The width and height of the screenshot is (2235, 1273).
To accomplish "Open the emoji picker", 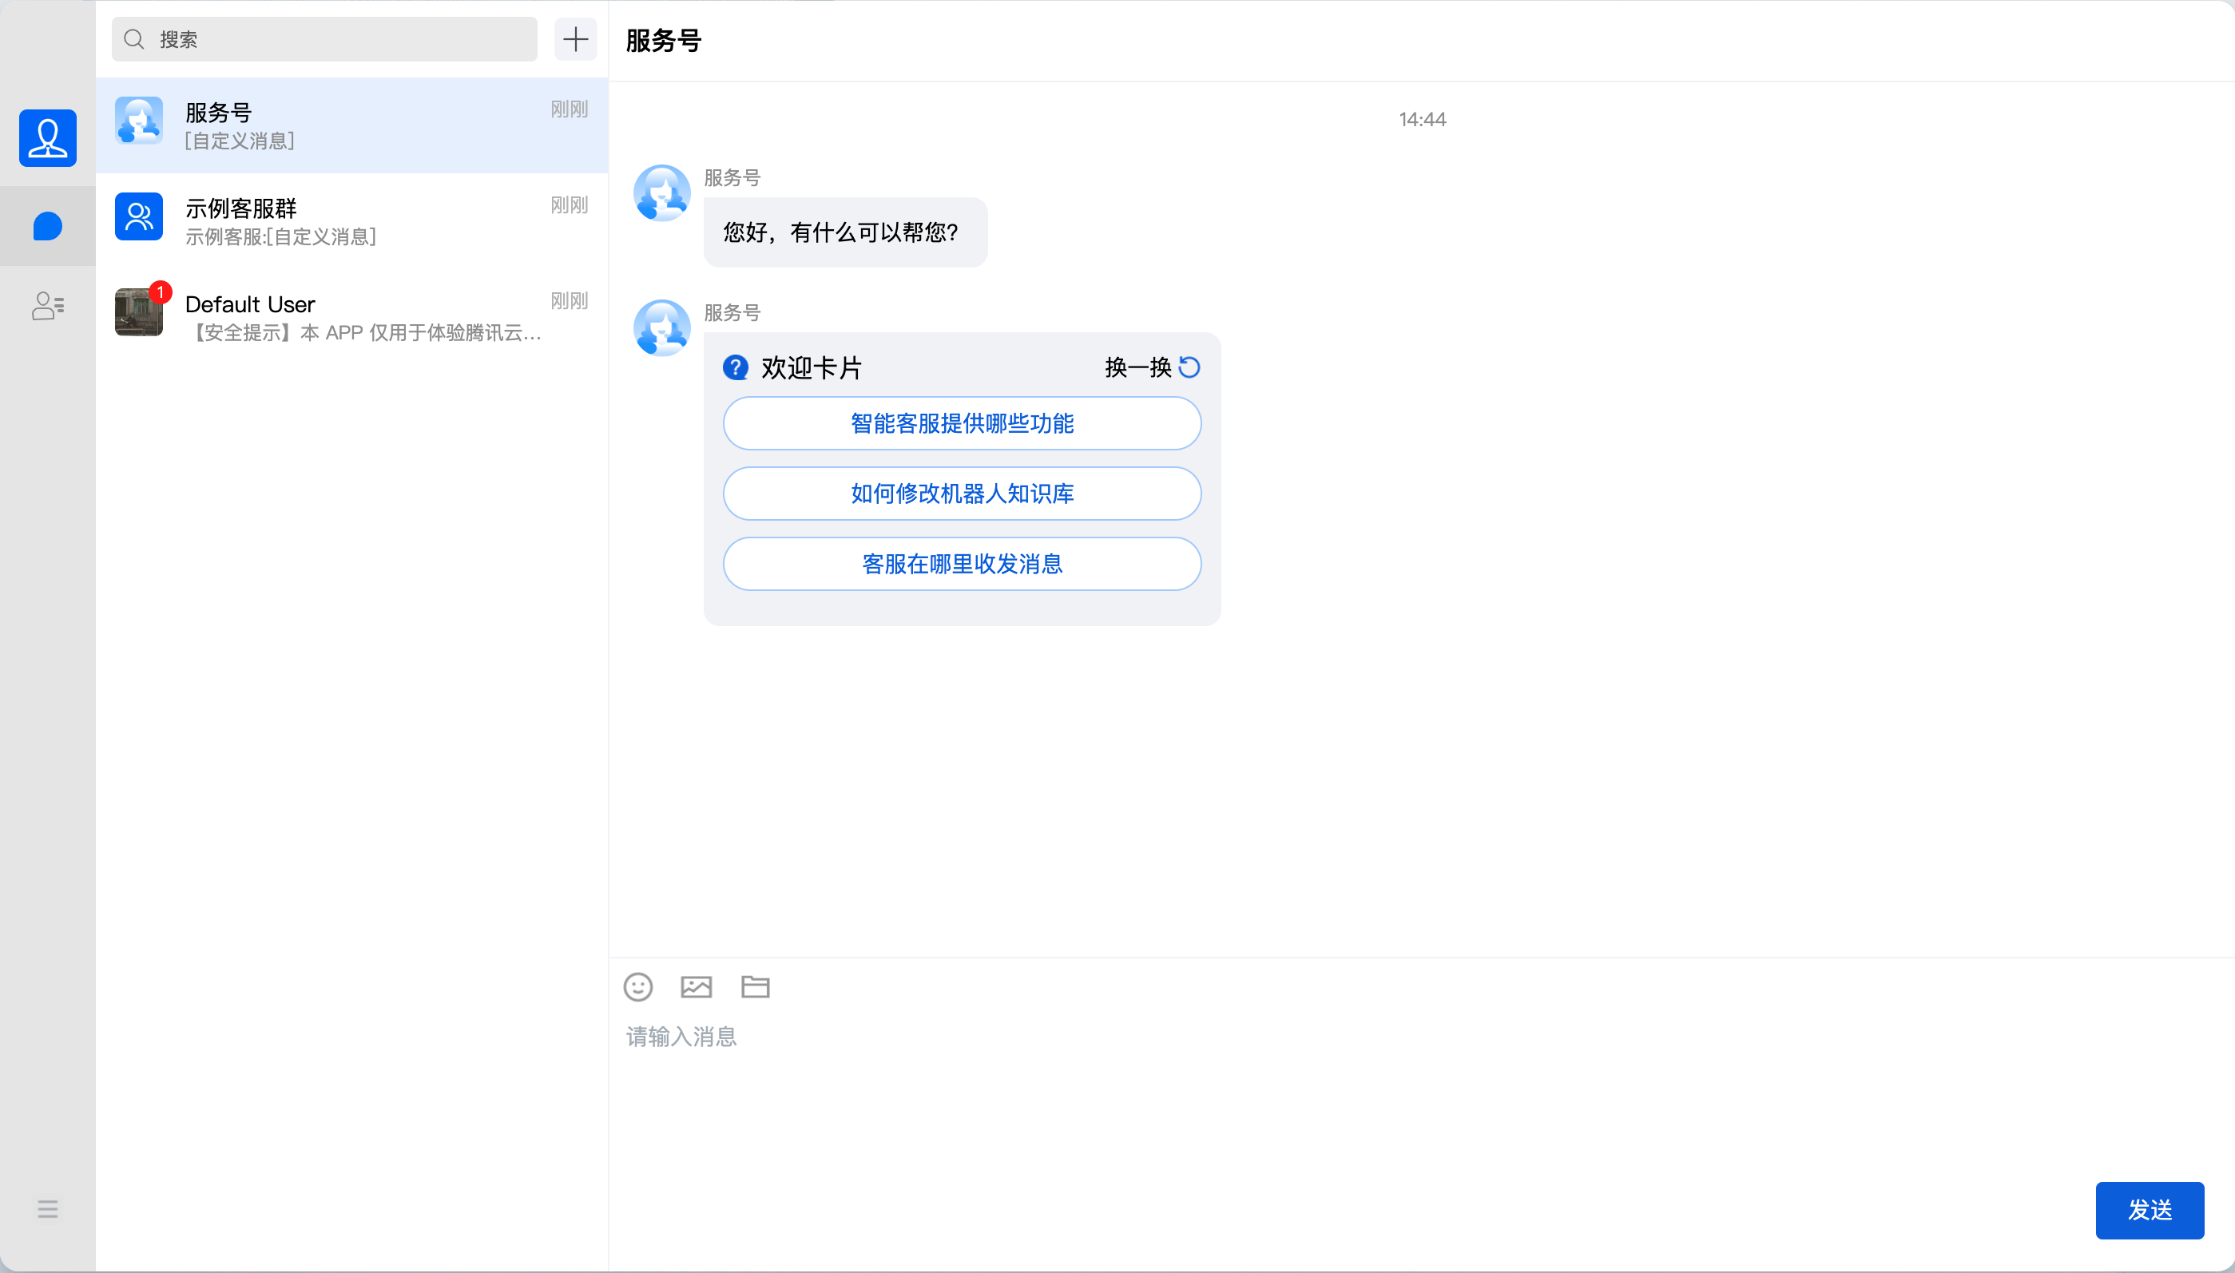I will coord(637,986).
